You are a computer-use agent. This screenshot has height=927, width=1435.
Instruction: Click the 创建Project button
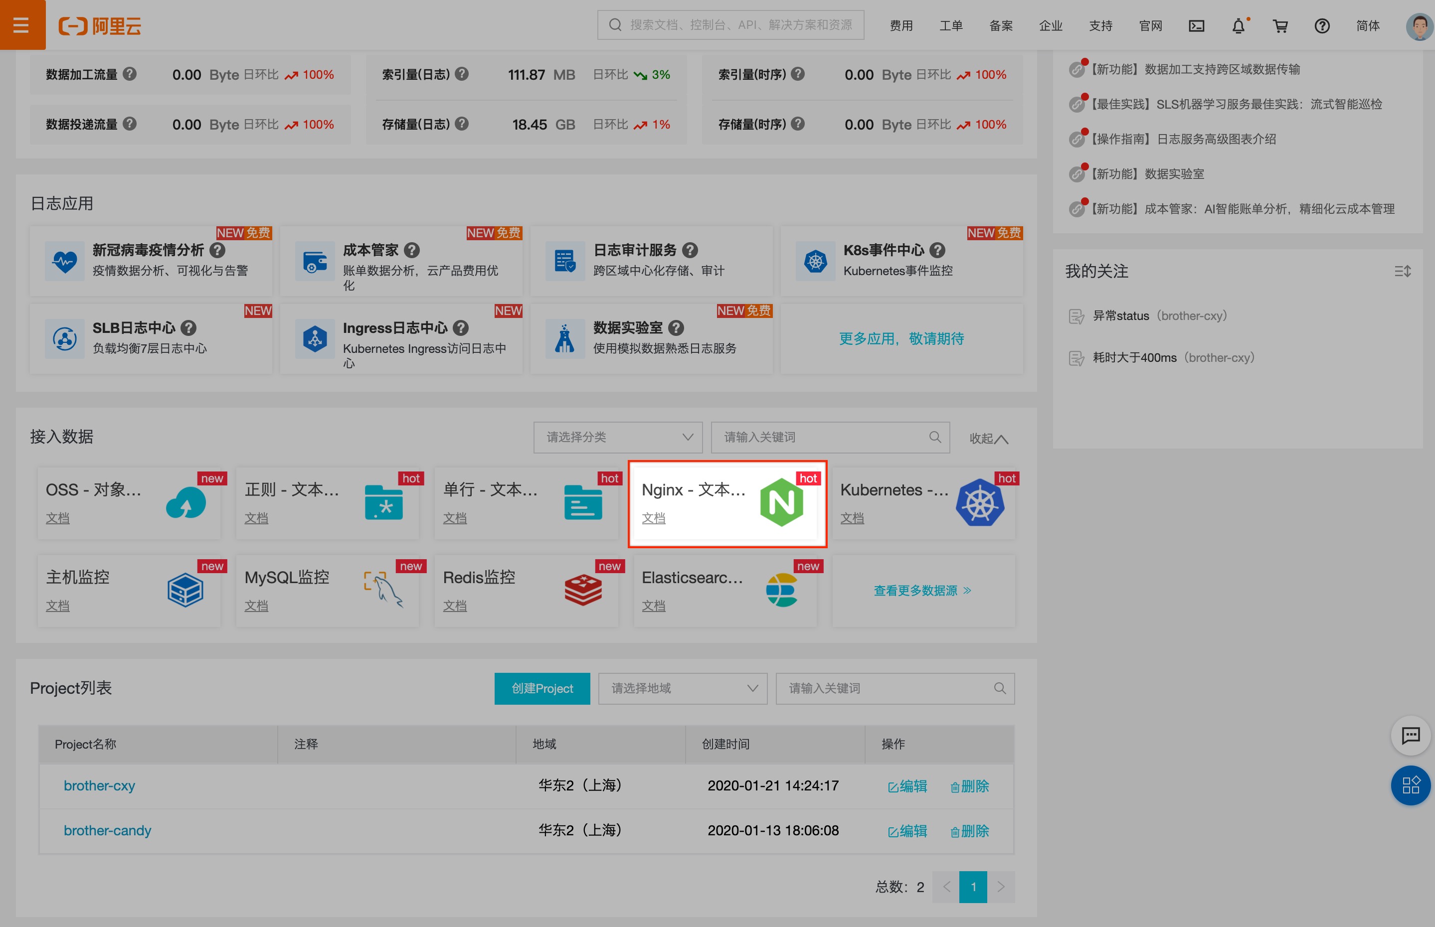[x=542, y=688]
